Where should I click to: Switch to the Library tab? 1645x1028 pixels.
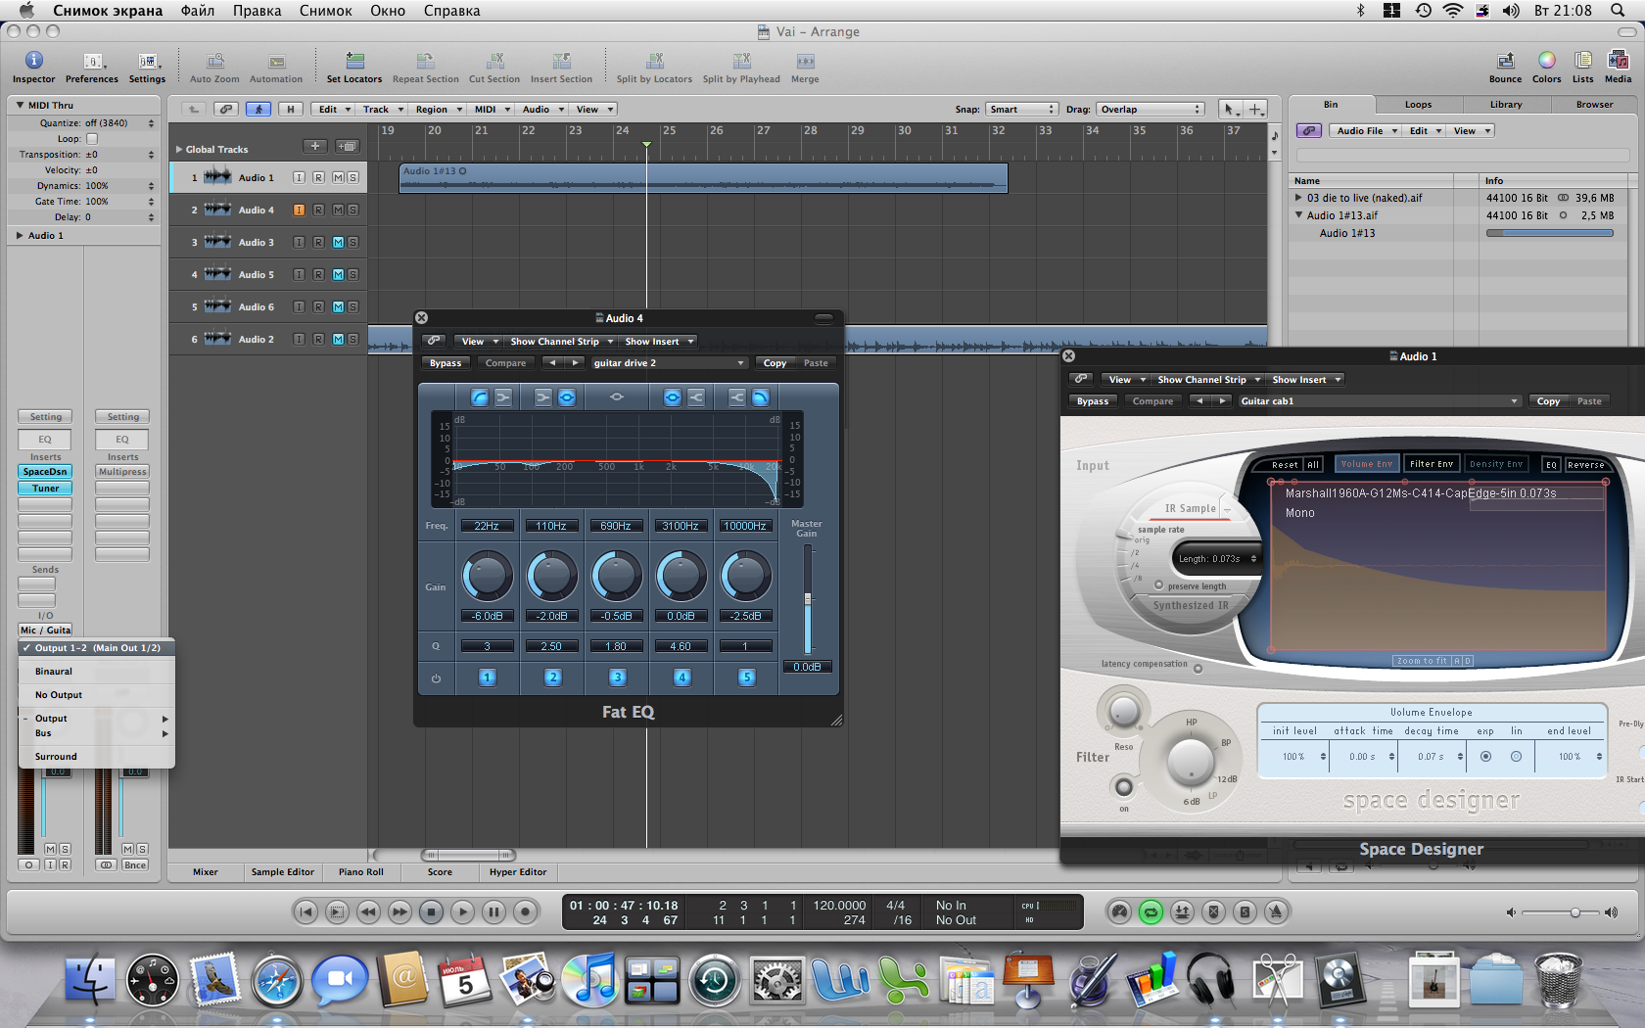click(1506, 105)
